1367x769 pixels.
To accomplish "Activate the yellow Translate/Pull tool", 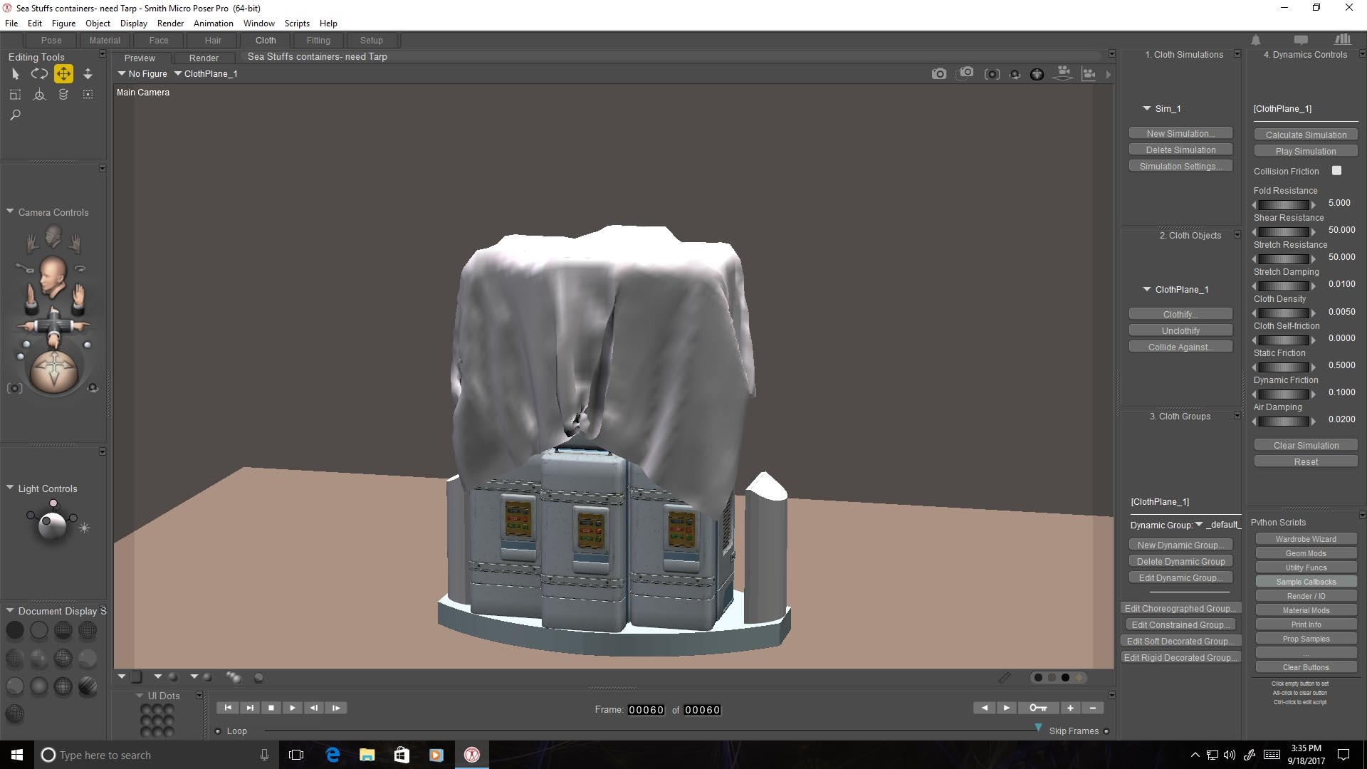I will (x=63, y=73).
